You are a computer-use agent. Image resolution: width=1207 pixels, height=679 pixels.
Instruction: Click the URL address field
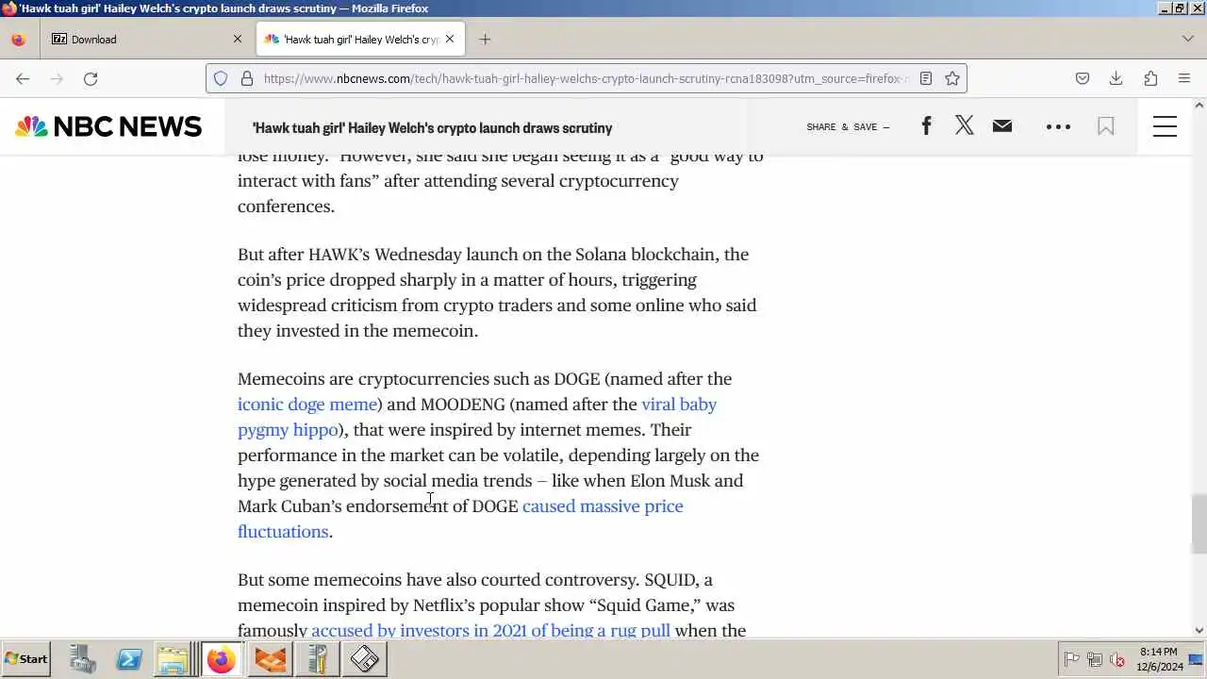pyautogui.click(x=585, y=79)
